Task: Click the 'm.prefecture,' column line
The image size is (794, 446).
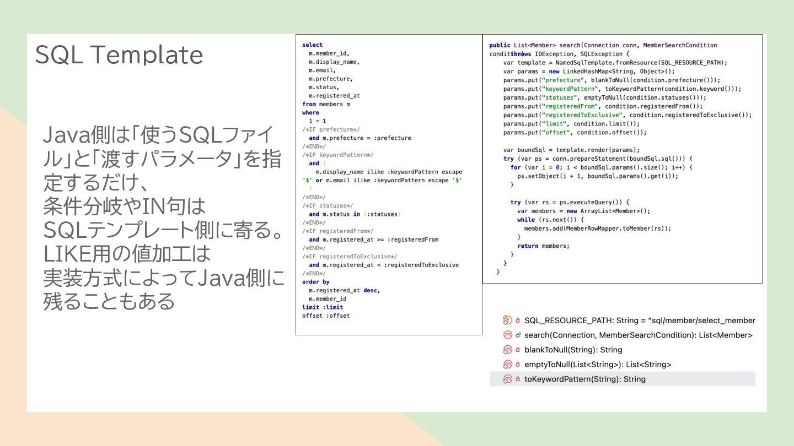Action: coord(331,79)
